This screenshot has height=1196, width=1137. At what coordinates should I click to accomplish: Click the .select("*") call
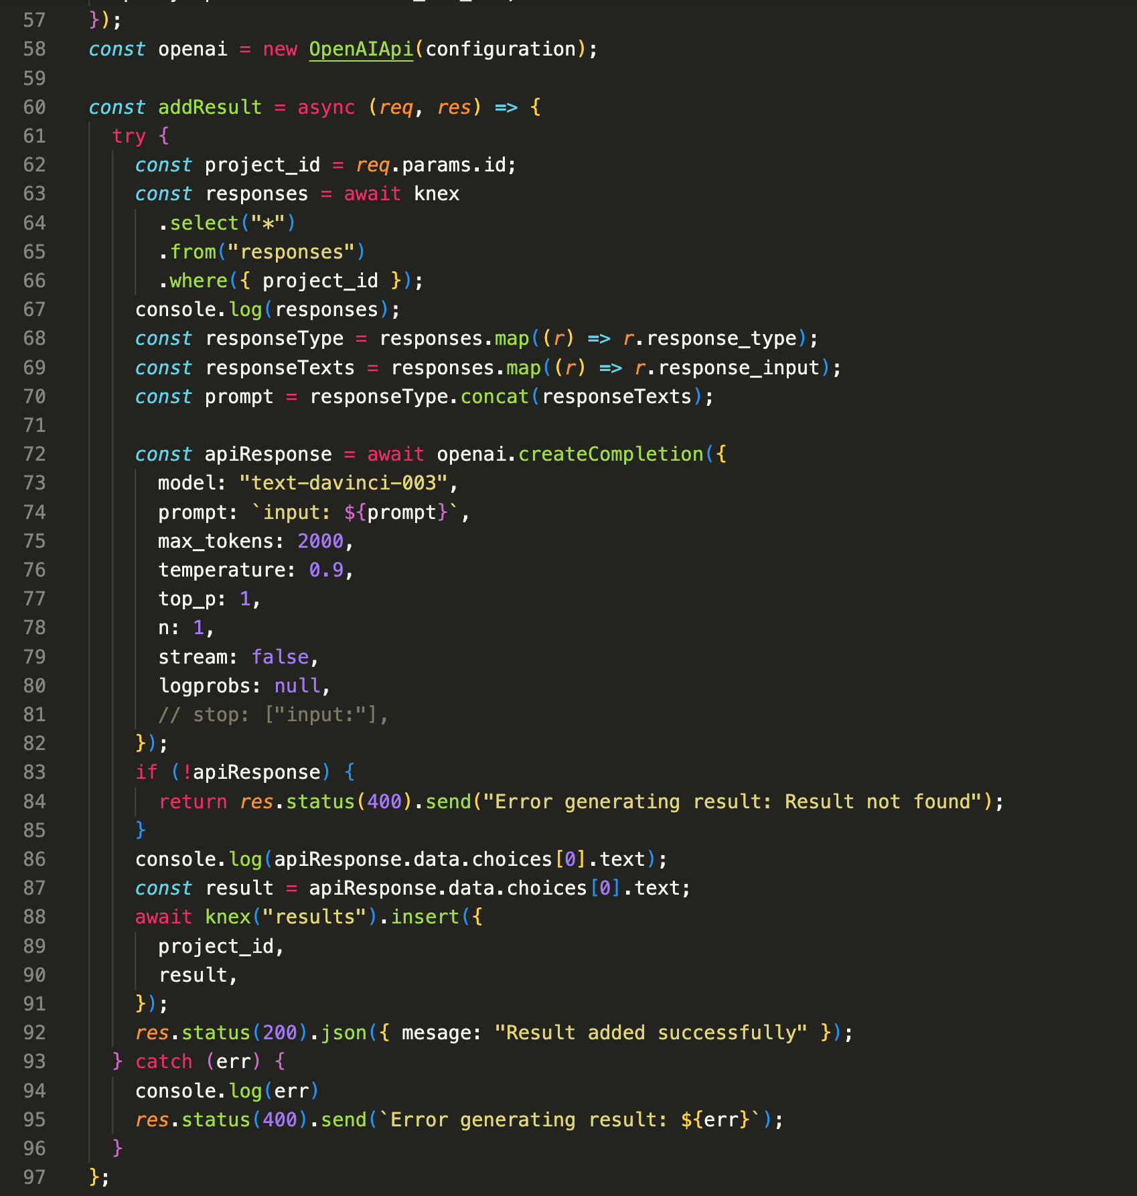tap(227, 223)
